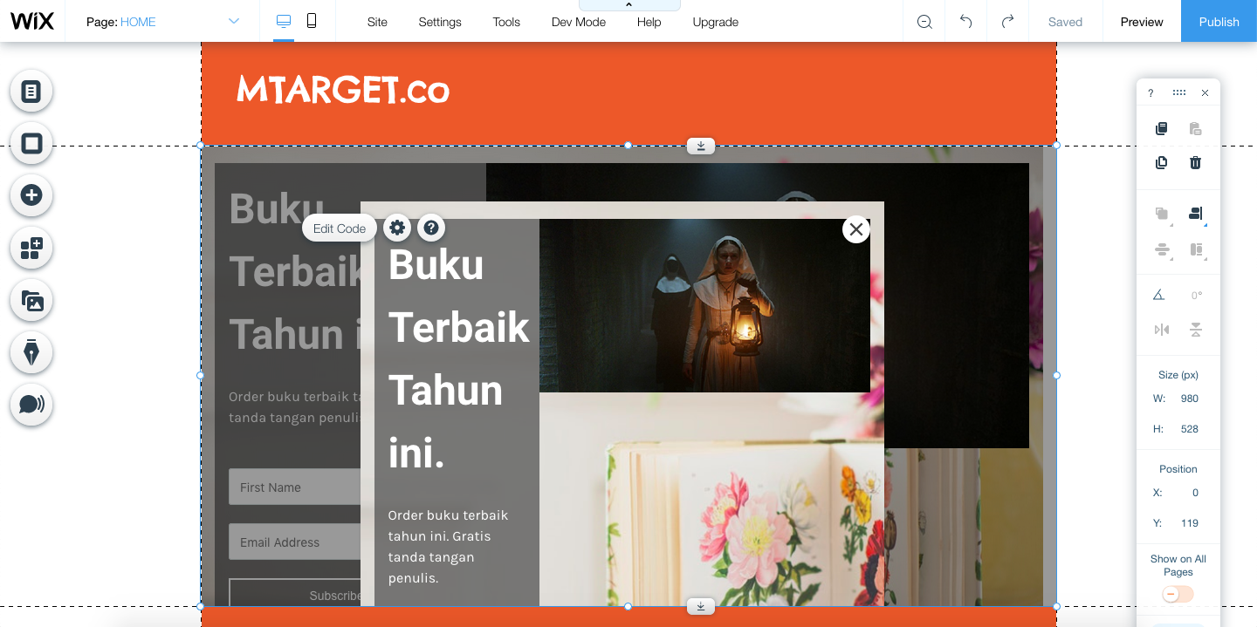This screenshot has width=1257, height=627.
Task: Open the element settings gear icon
Action: click(x=397, y=228)
